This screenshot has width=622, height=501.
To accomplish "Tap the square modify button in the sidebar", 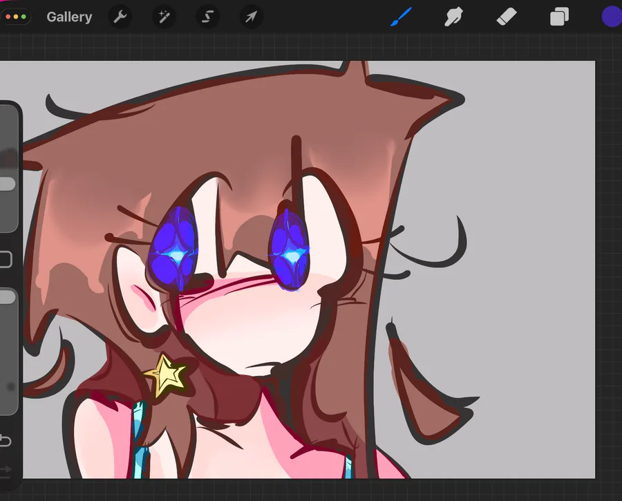I will (6, 259).
